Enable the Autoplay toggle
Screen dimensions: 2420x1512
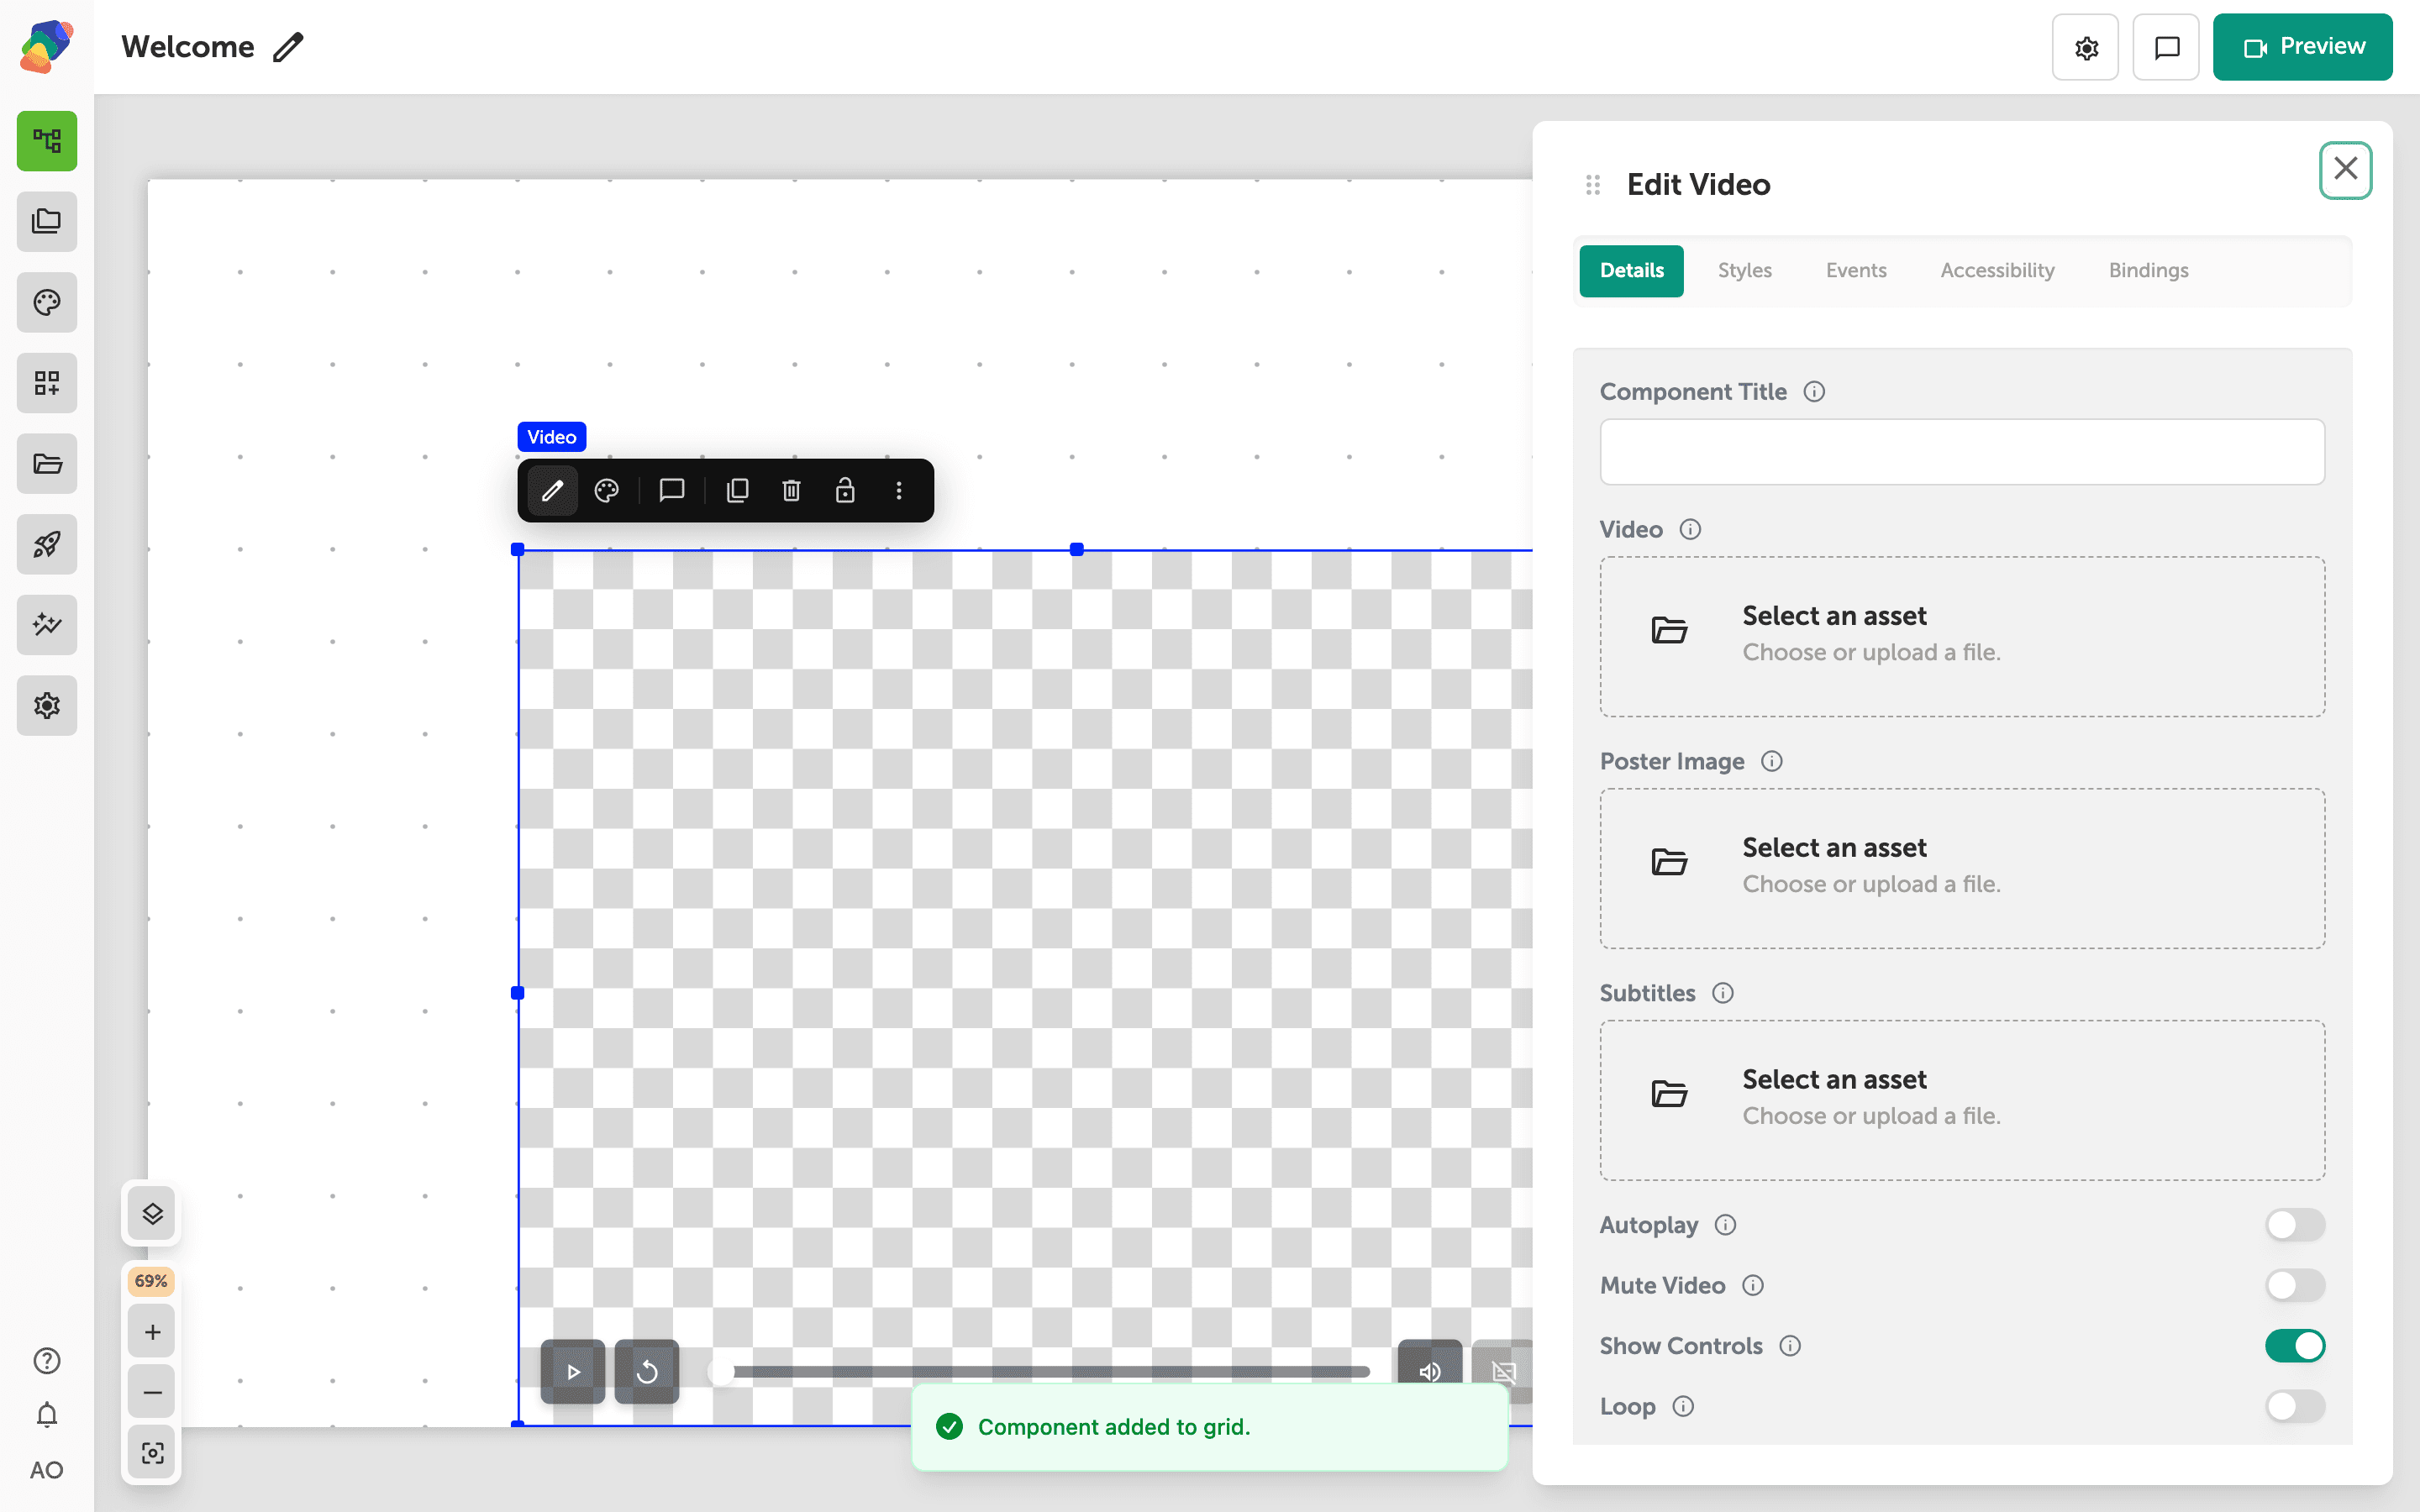tap(2295, 1225)
